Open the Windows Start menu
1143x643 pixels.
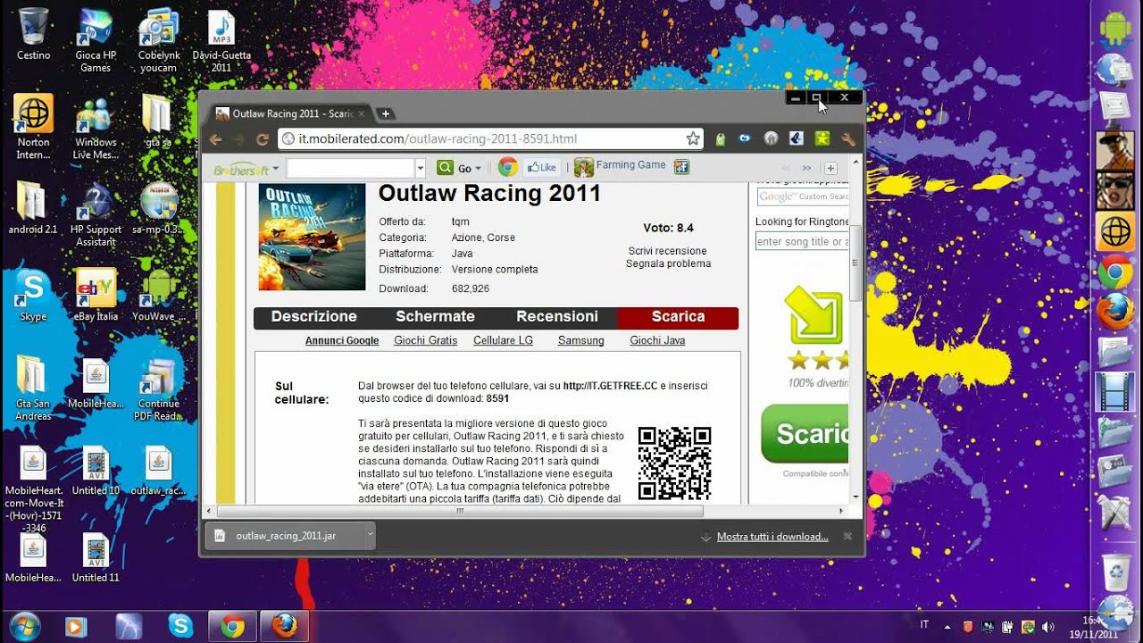24,625
